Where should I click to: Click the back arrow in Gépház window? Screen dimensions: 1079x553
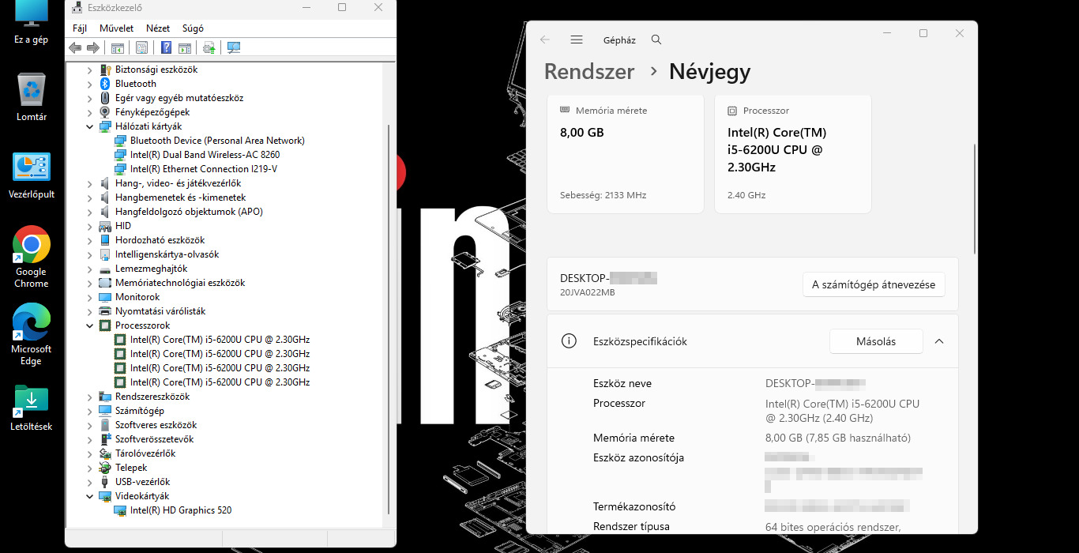(545, 39)
